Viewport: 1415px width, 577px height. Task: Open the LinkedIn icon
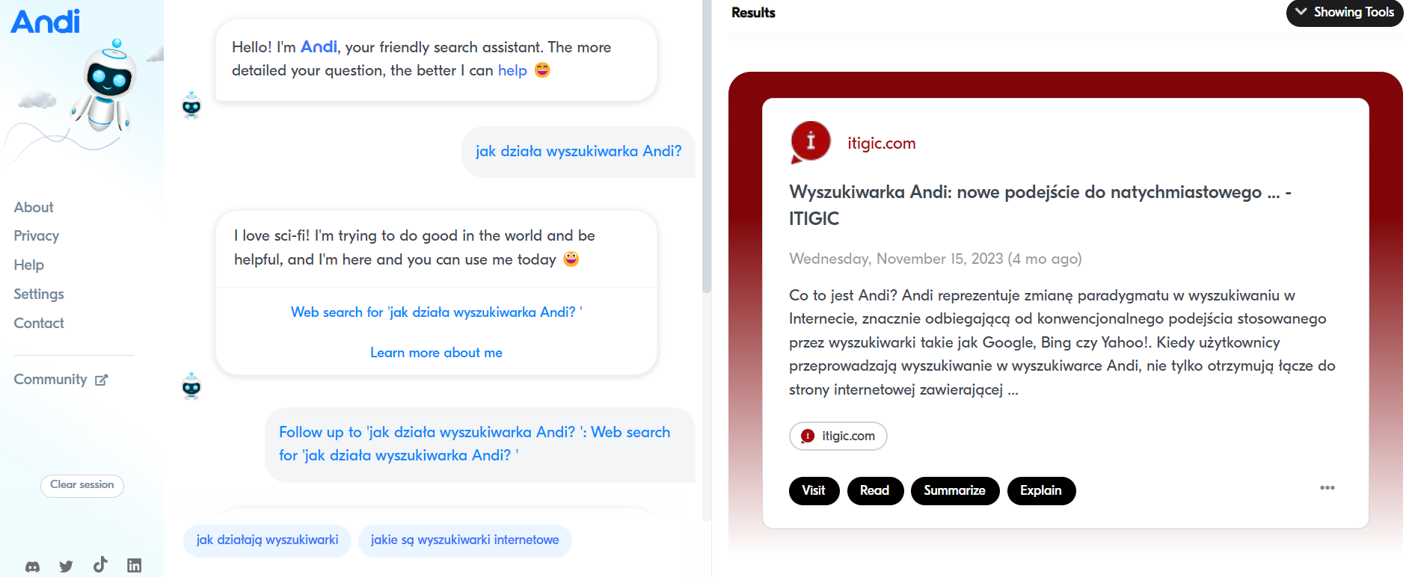(x=134, y=565)
